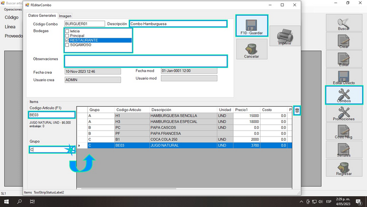Image resolution: width=367 pixels, height=207 pixels.
Task: Select the JUGO NATURAL row
Action: coord(185,145)
